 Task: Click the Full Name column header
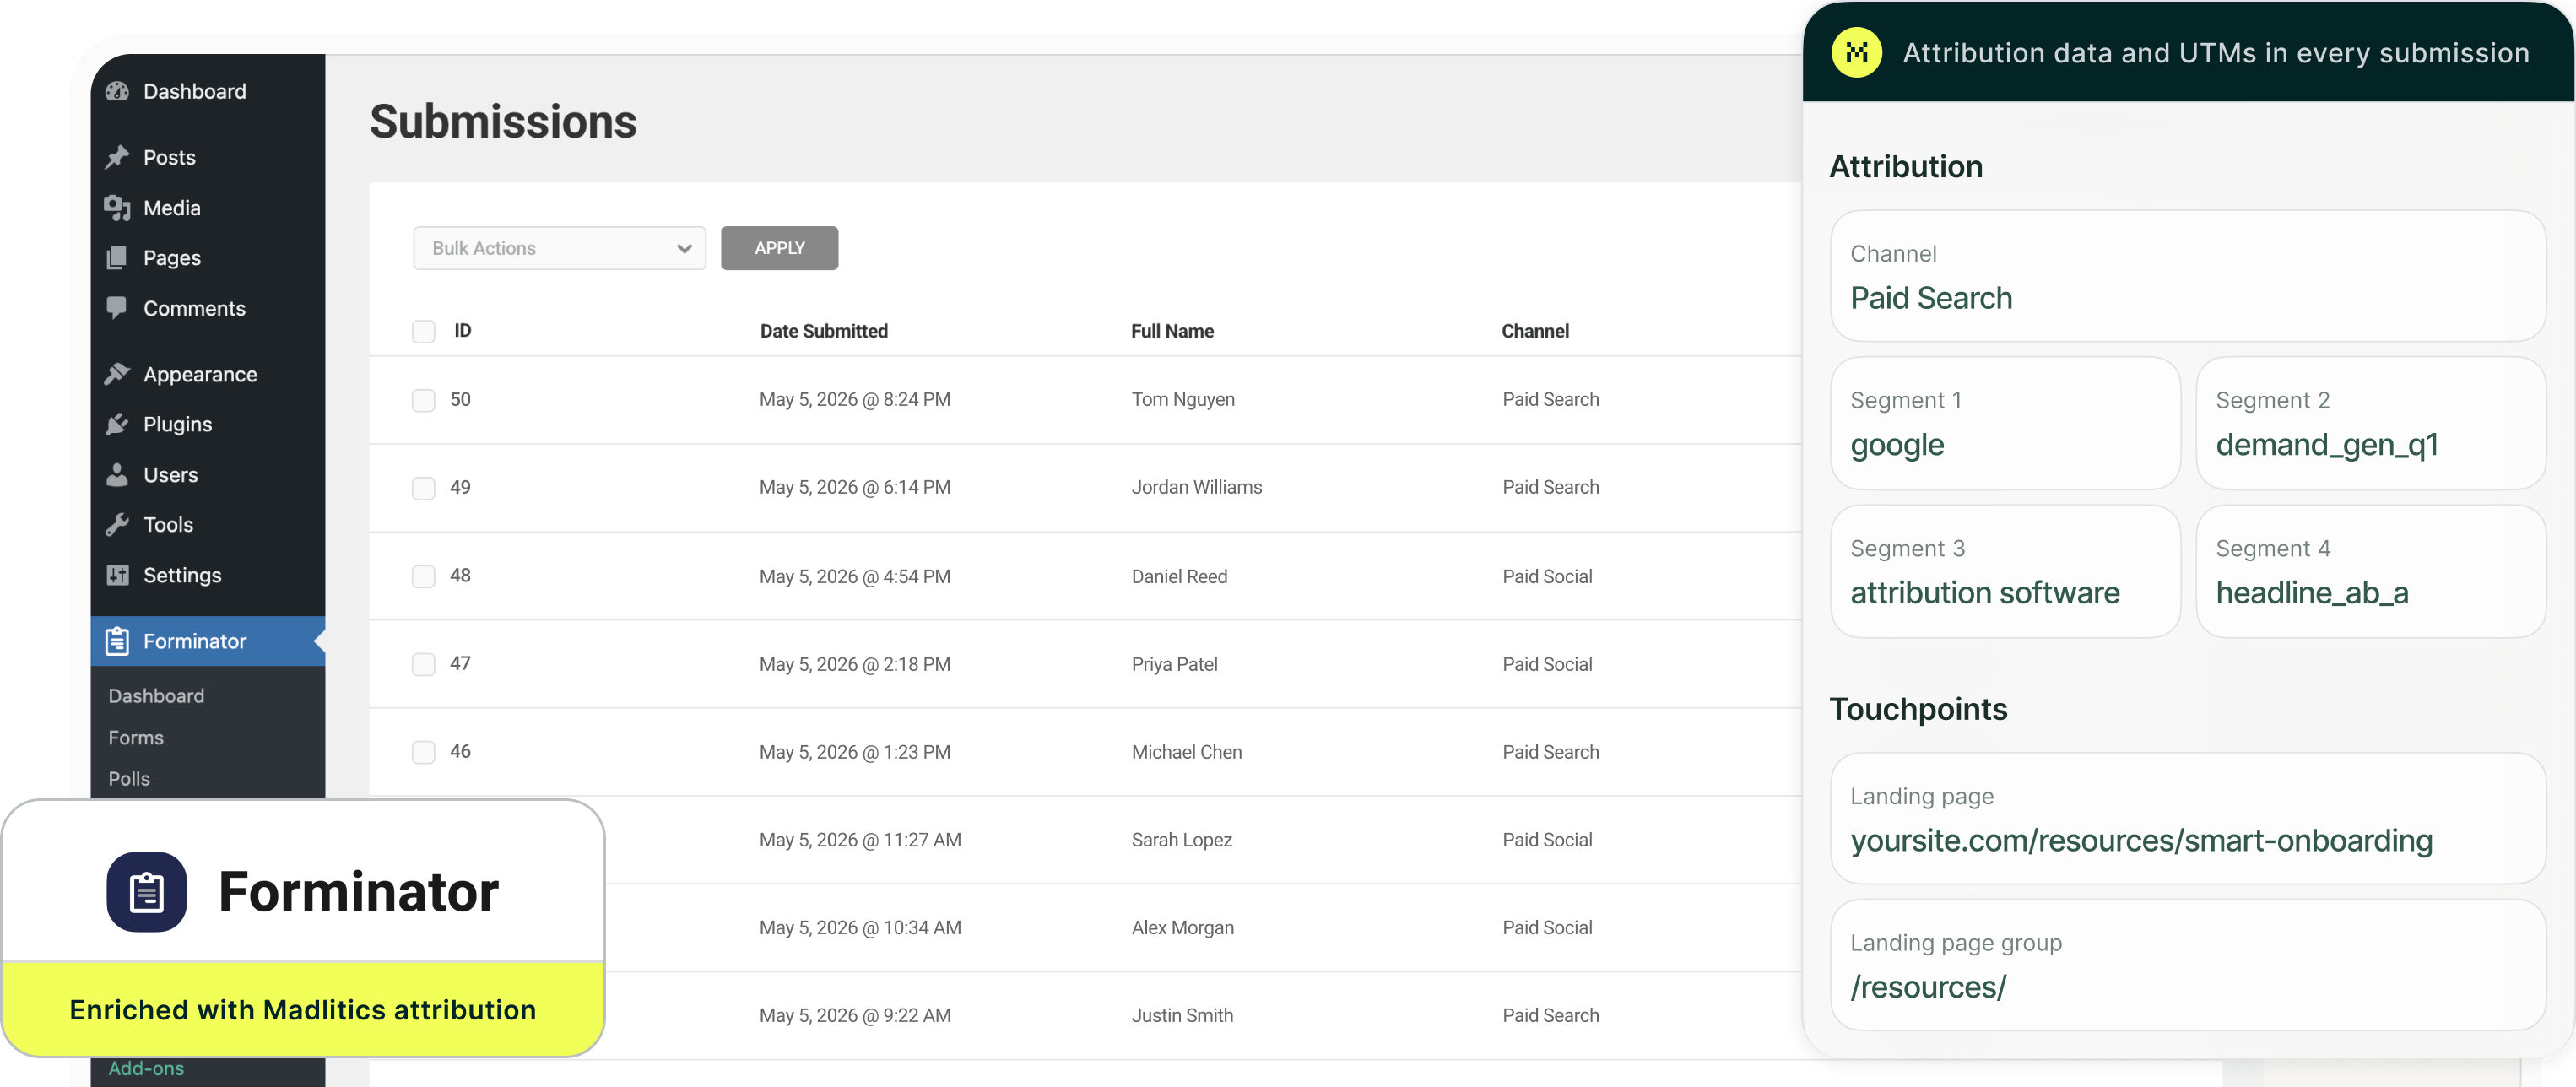point(1172,331)
